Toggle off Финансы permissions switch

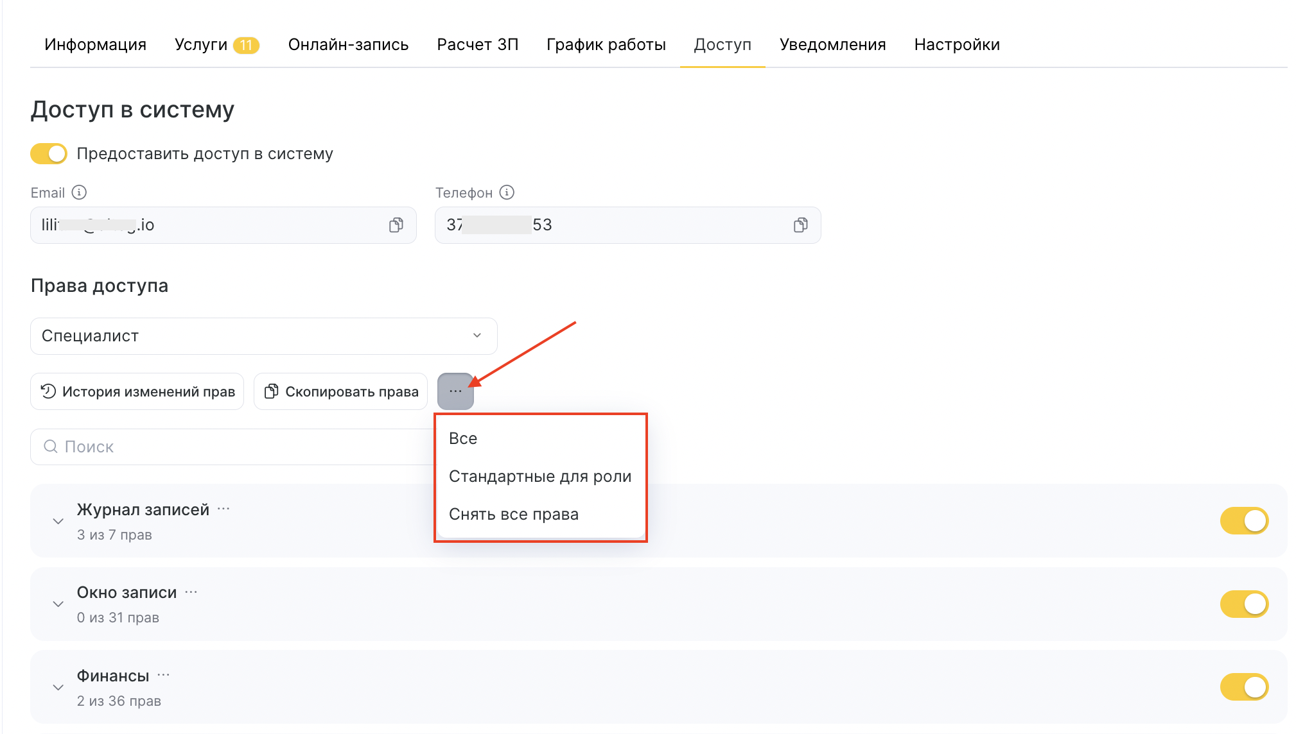tap(1243, 687)
